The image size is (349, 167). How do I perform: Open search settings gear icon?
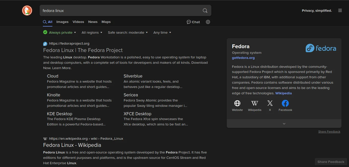coord(208,22)
